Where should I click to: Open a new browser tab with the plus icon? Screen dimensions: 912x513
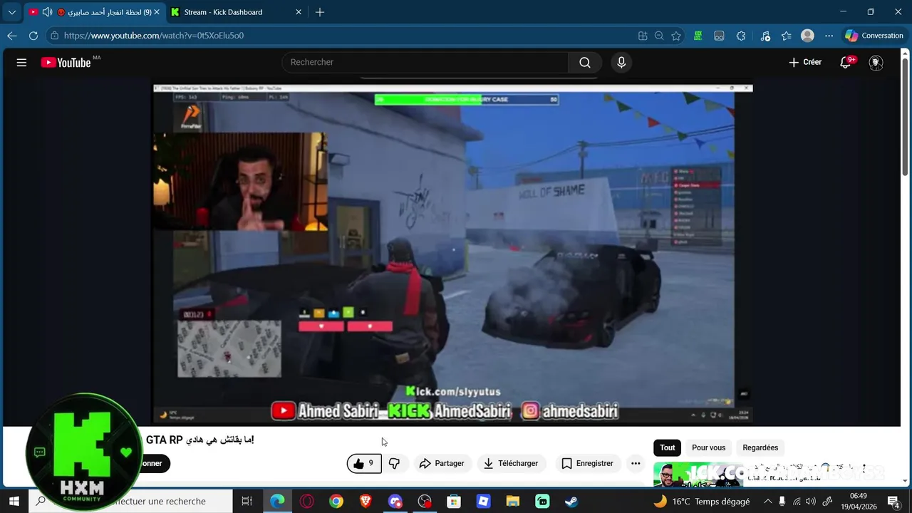tap(320, 12)
